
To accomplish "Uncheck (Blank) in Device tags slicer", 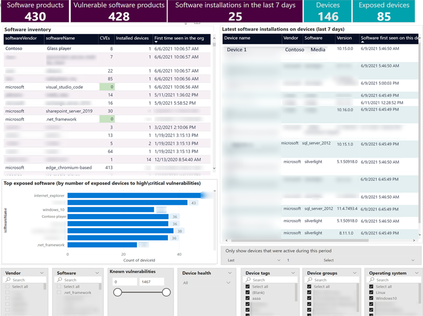I will [x=248, y=292].
